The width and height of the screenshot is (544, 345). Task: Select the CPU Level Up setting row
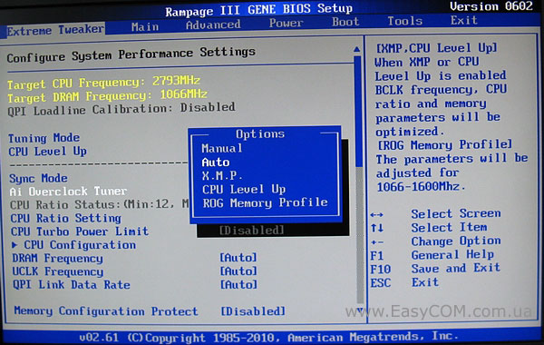pyautogui.click(x=47, y=152)
